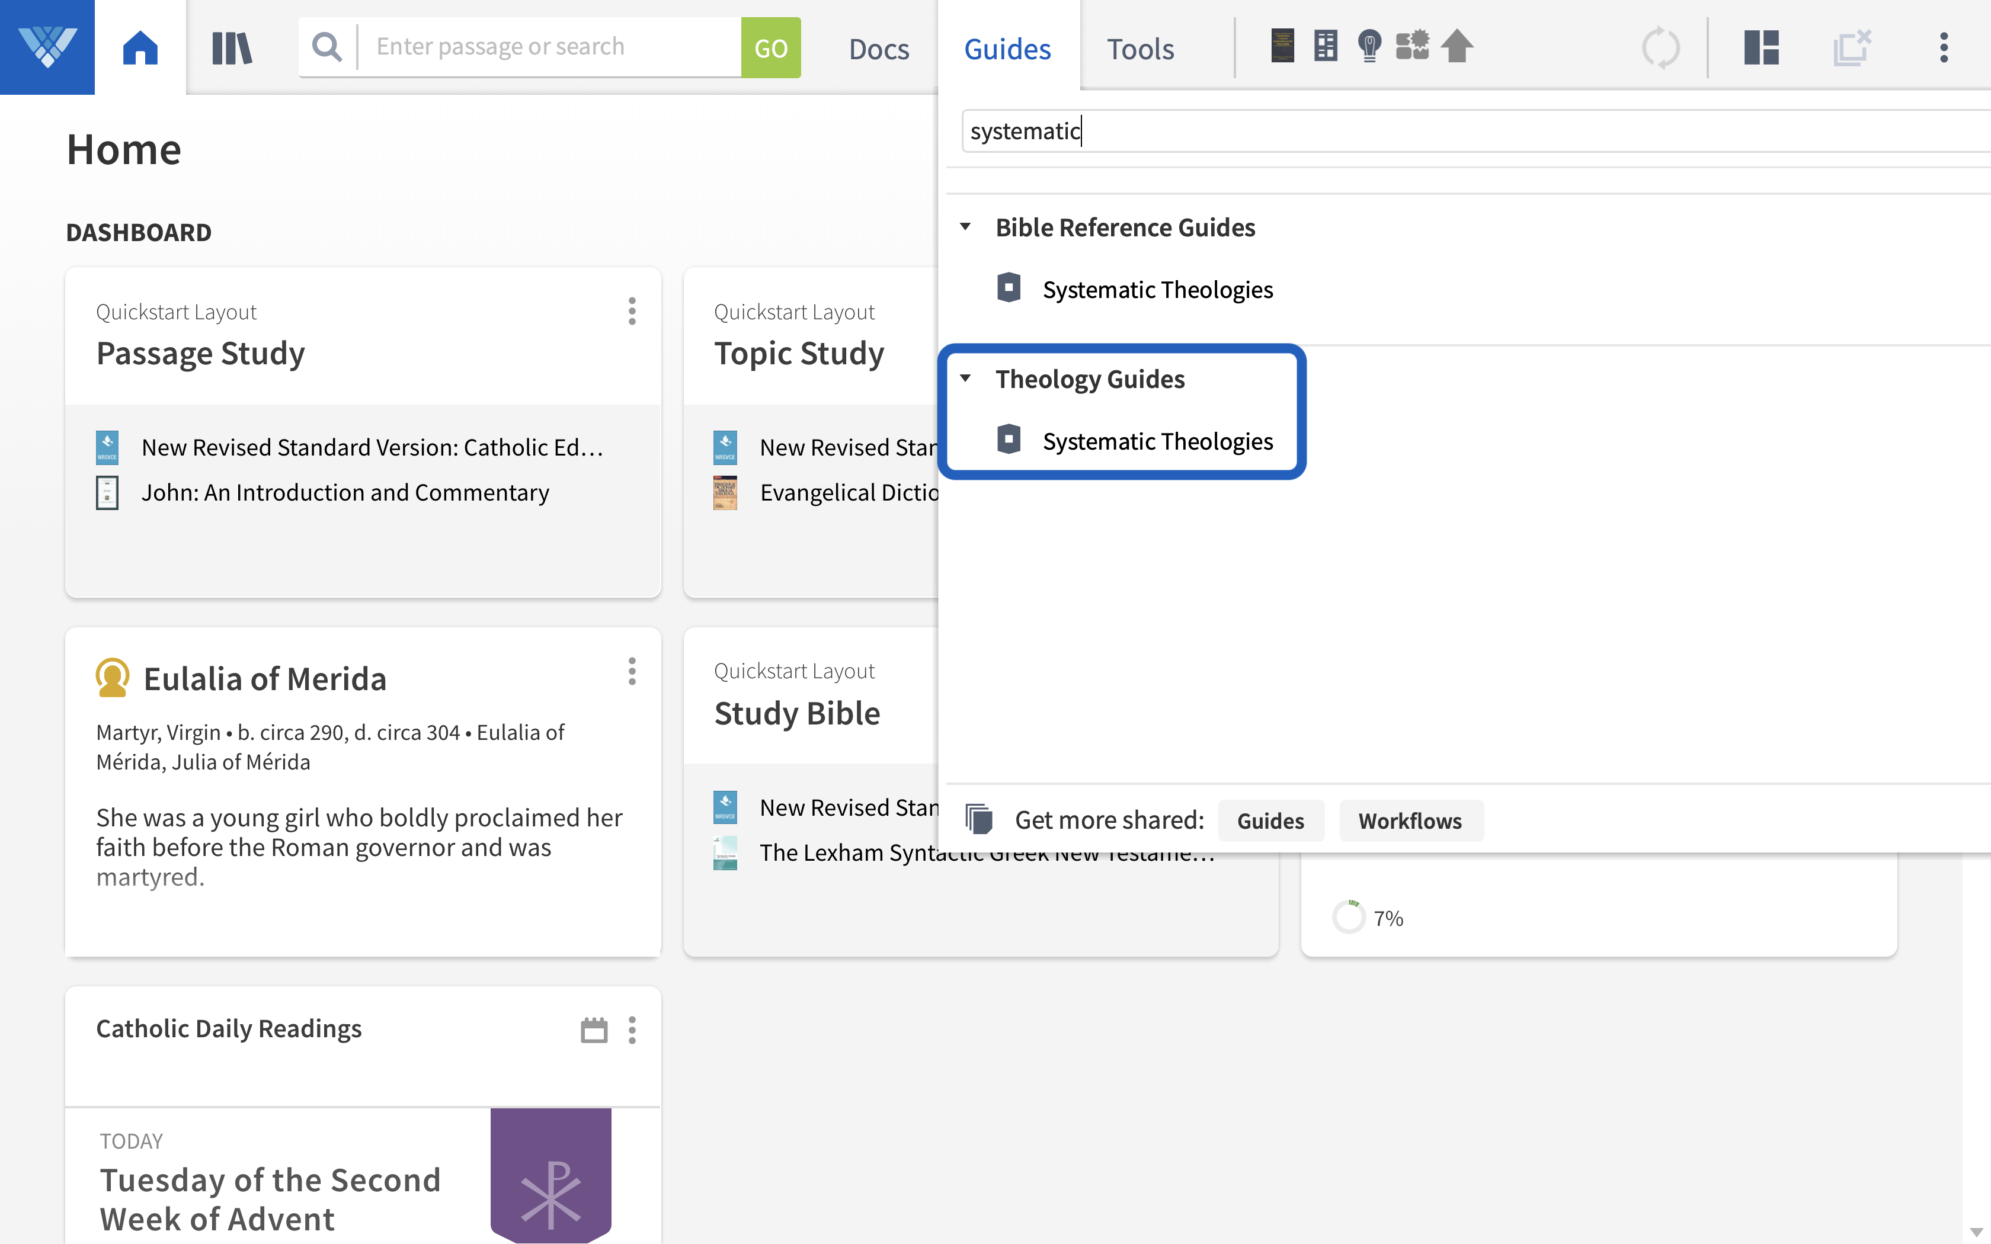This screenshot has height=1244, width=1991.
Task: Click the search magnifier icon
Action: pos(327,47)
